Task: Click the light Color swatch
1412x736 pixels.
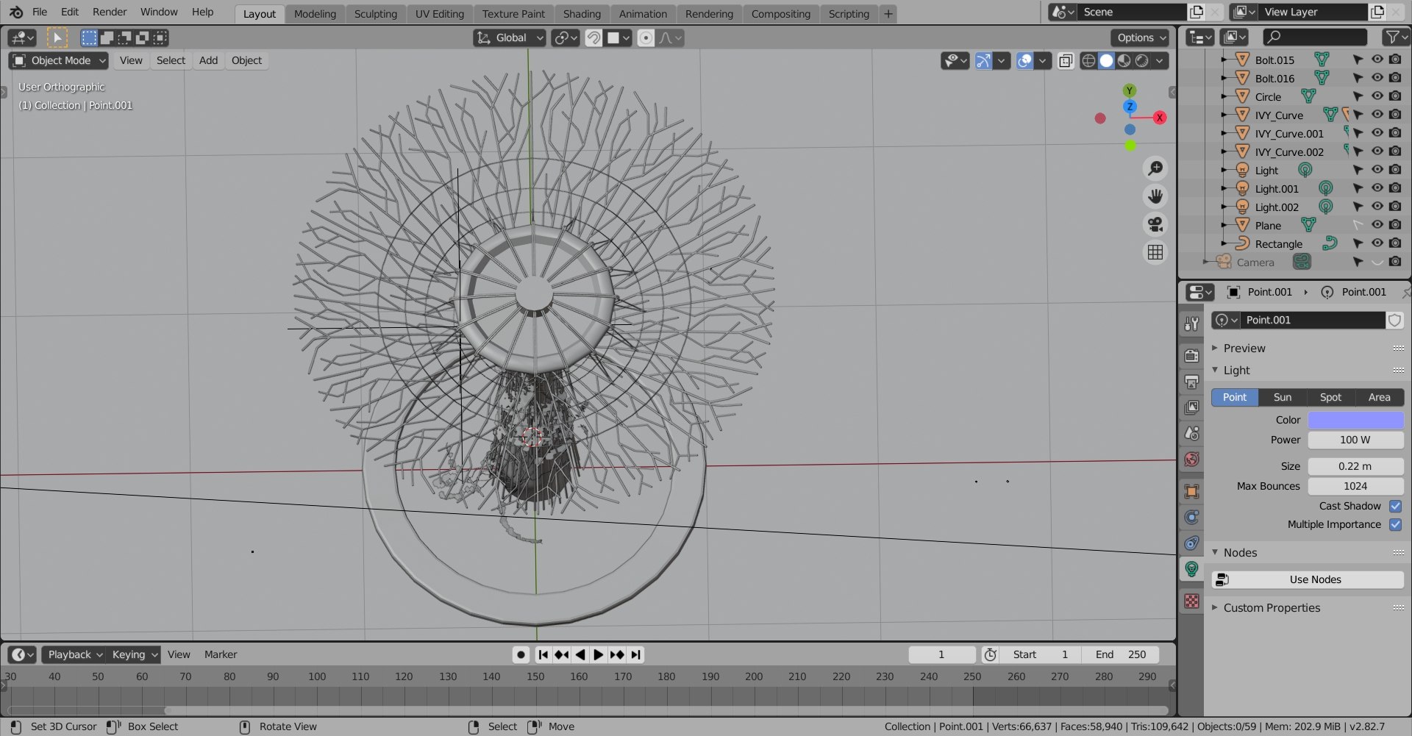Action: click(1355, 420)
